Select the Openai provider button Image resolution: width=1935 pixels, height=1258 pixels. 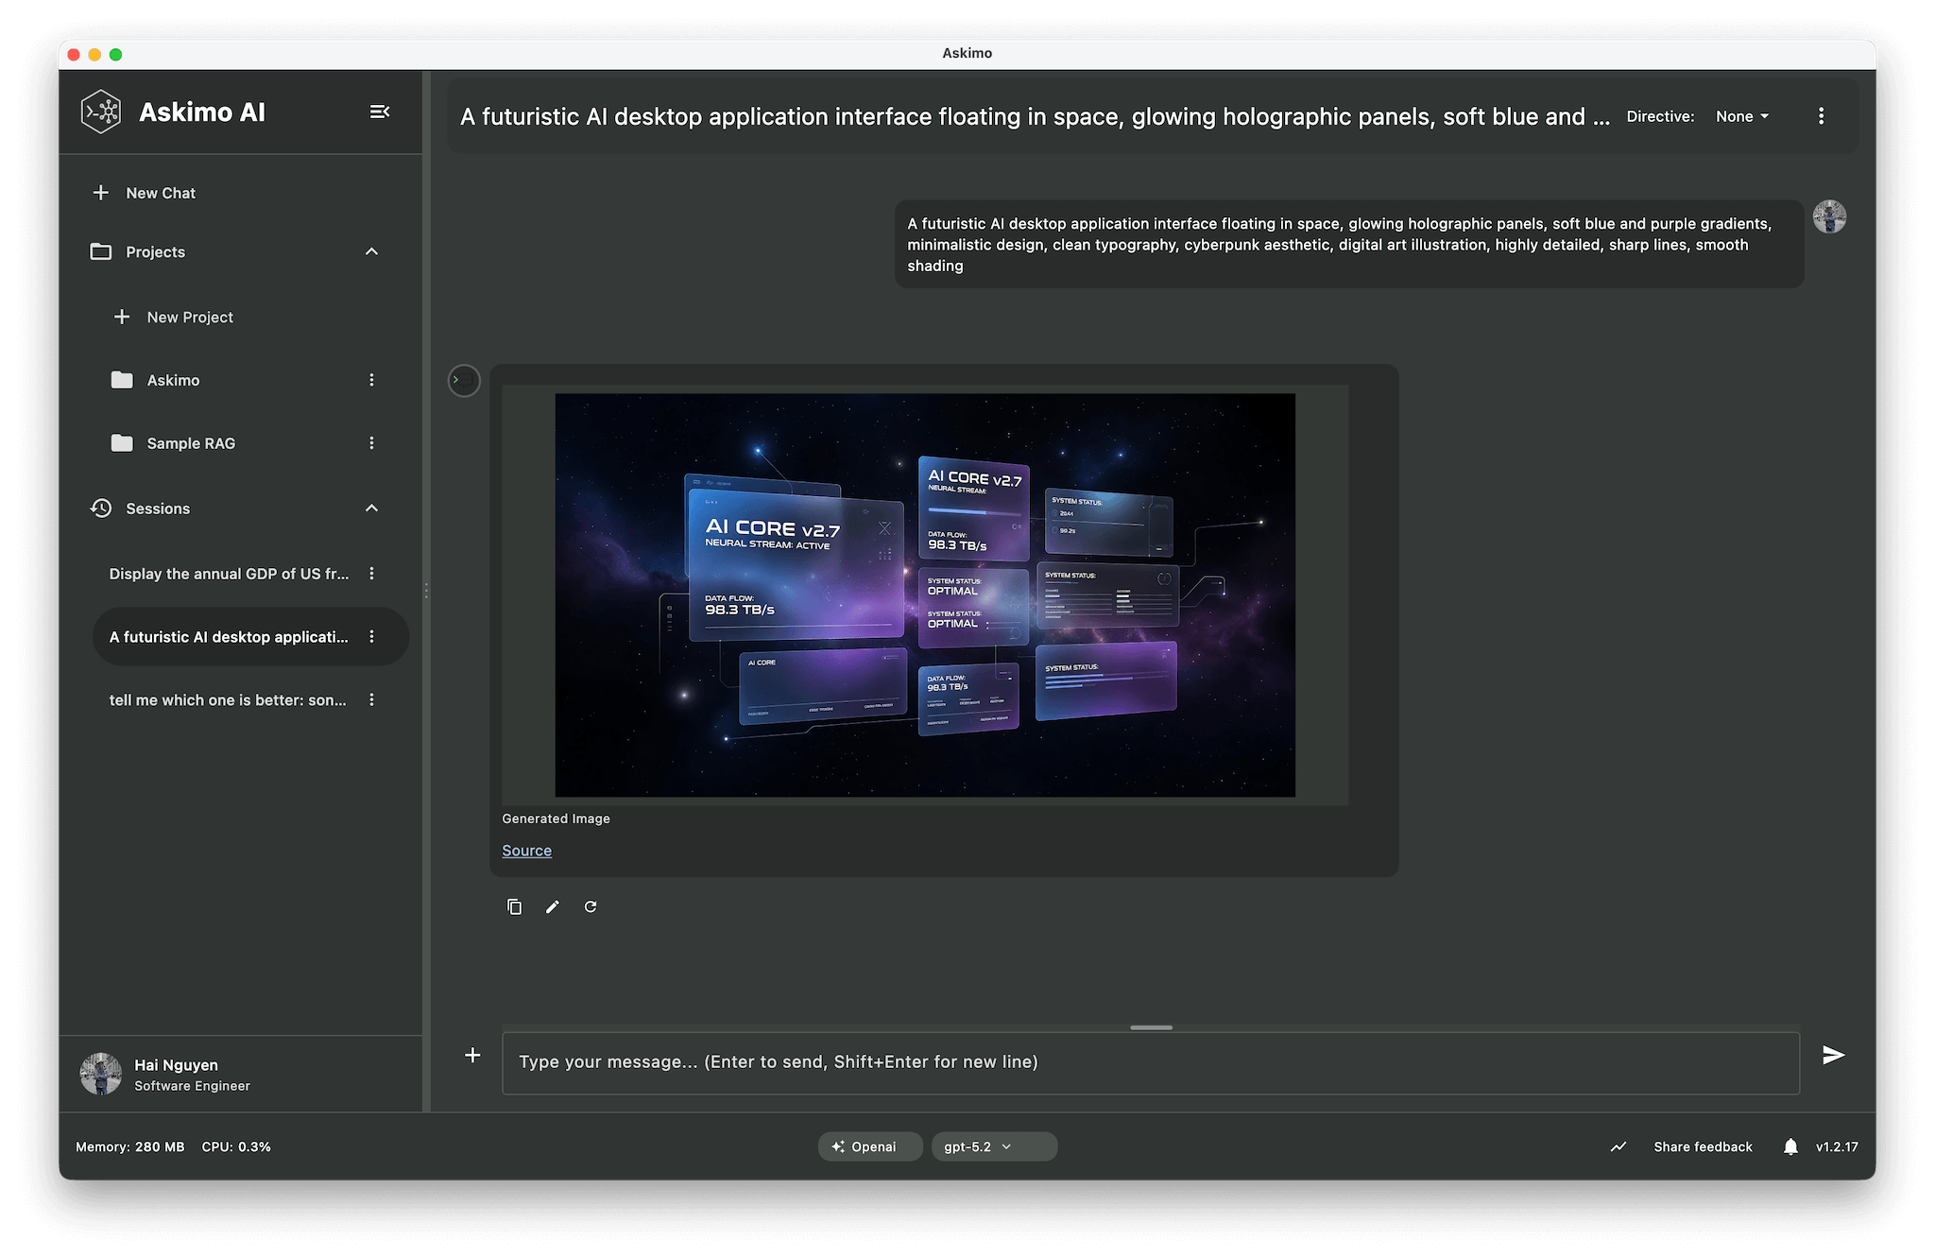click(x=869, y=1146)
